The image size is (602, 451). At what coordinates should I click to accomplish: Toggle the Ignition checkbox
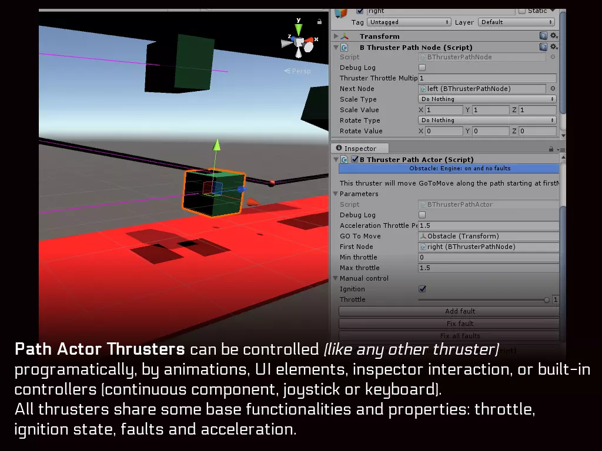coord(422,289)
